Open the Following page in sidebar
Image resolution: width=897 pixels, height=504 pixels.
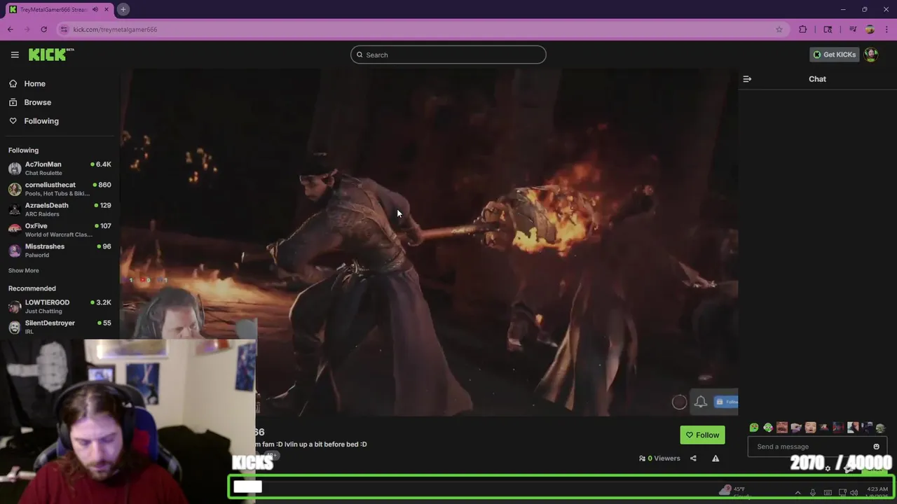click(41, 121)
